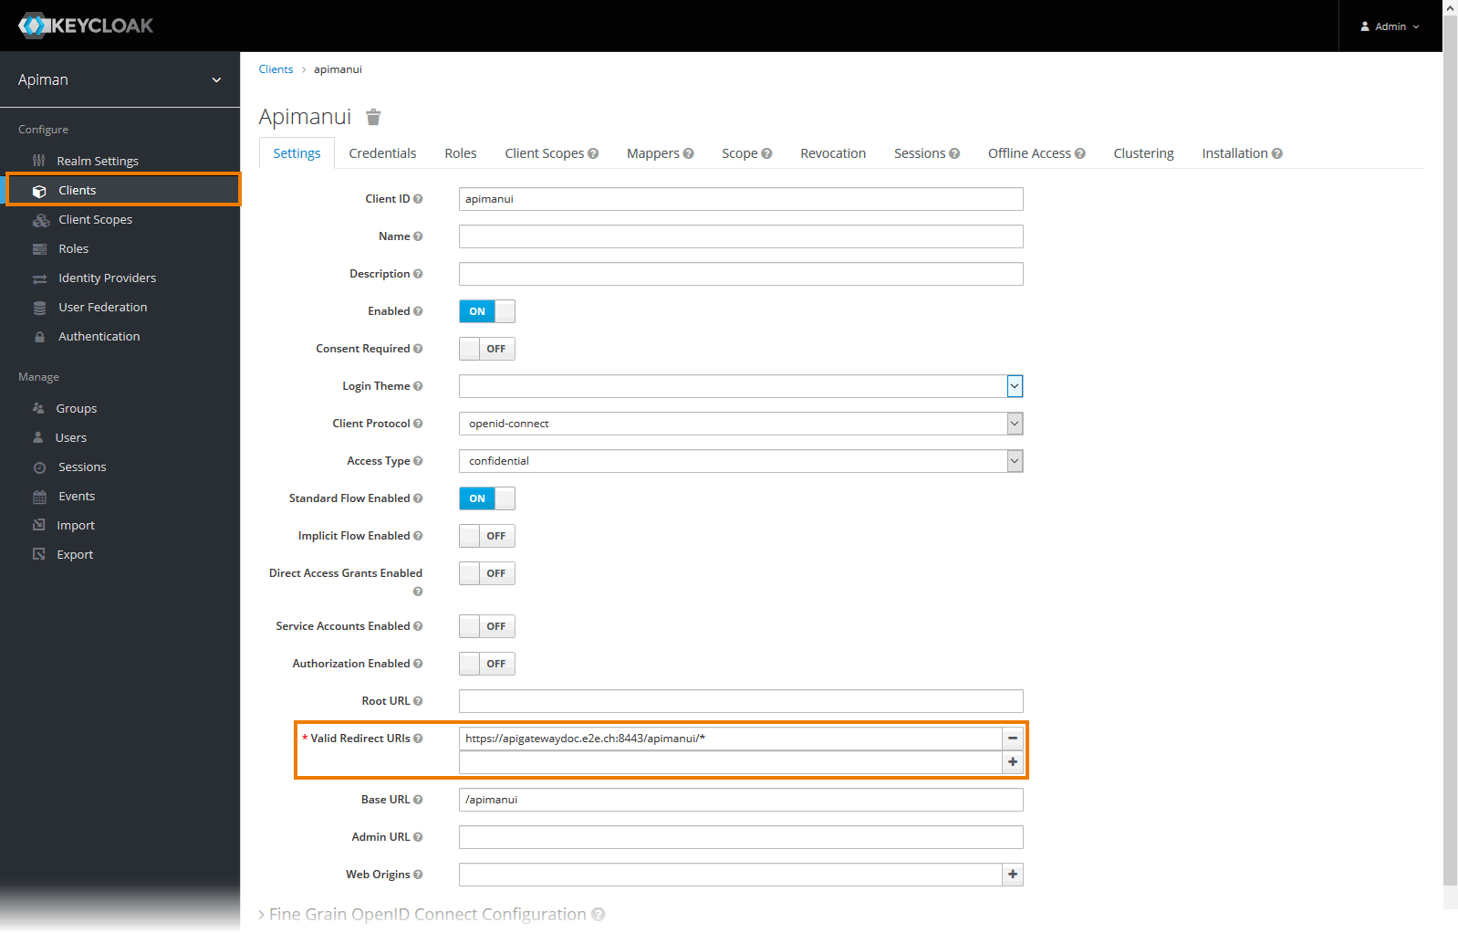1458x933 pixels.
Task: Open the Login Theme dropdown
Action: [x=740, y=386]
